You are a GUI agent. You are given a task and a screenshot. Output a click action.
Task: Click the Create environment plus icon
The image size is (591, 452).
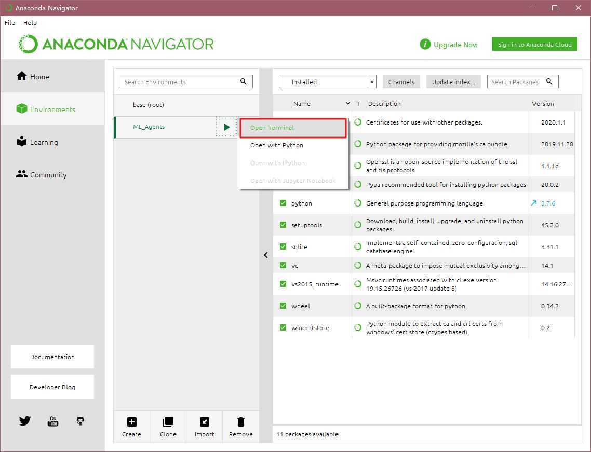coord(131,422)
